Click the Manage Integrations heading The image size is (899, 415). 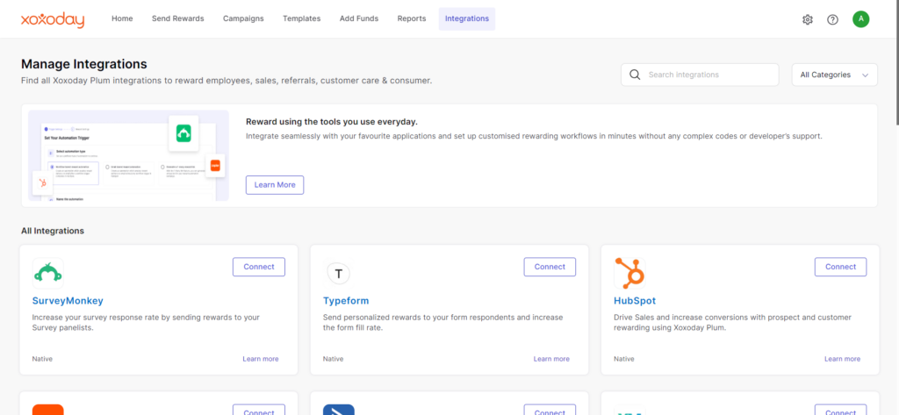click(83, 64)
